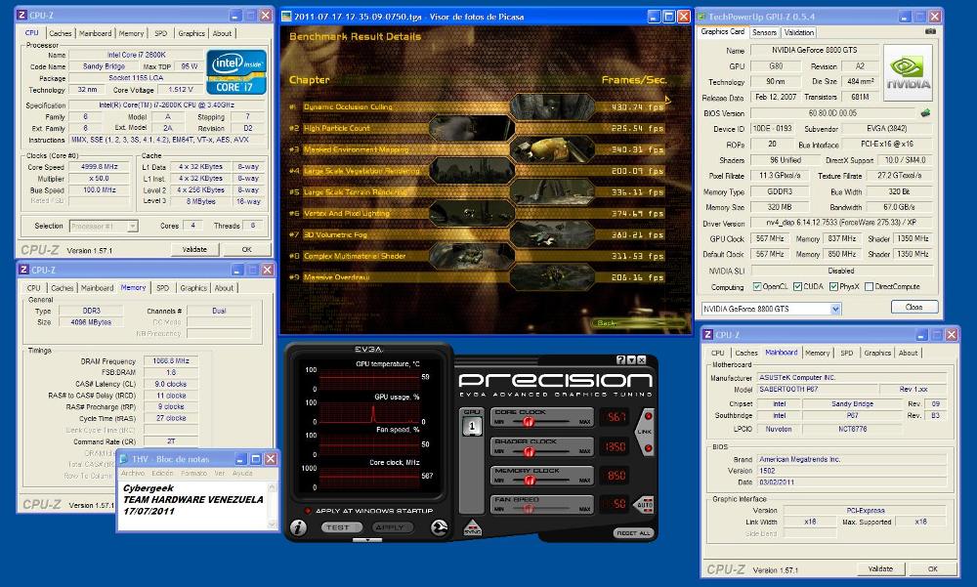Click the Memory Clock 850 readout
This screenshot has width=977, height=587.
coord(614,475)
